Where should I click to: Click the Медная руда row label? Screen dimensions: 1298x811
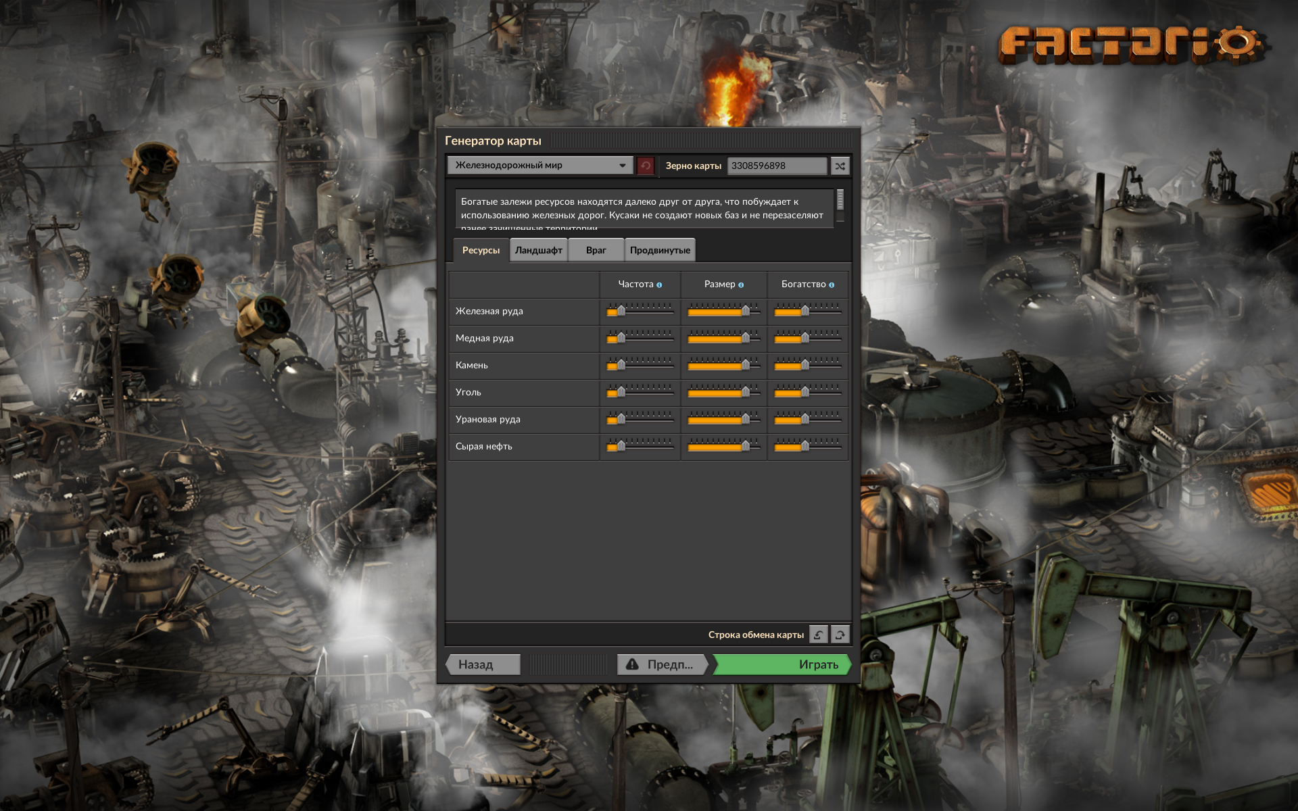pos(485,338)
